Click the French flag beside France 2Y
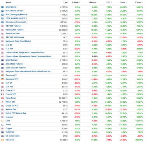This screenshot has height=142, width=146. pyautogui.click(x=2, y=91)
